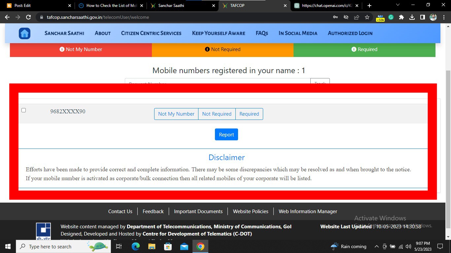Open Microsoft Store from the taskbar

tap(168, 246)
